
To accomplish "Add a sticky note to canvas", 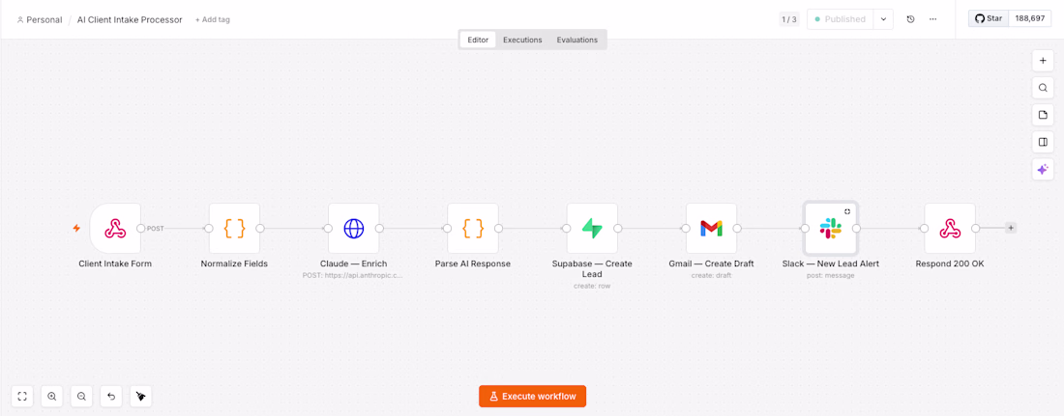I will point(1043,115).
